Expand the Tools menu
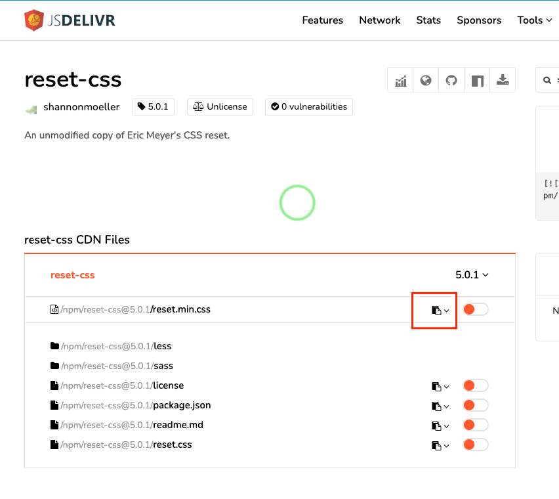Screen dimensions: 559x499 point(535,20)
